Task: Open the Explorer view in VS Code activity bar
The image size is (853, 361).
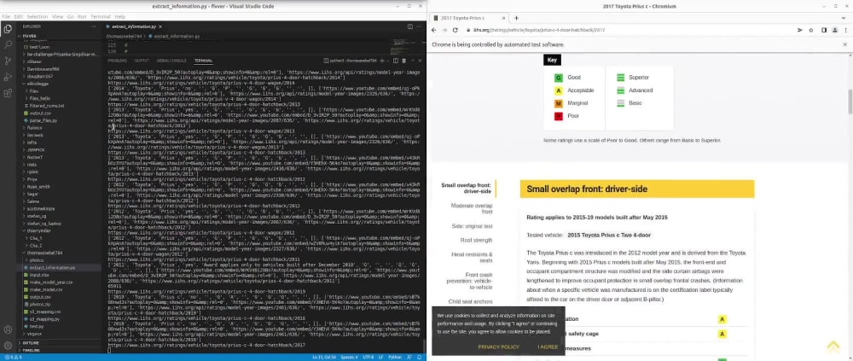Action: coord(8,29)
